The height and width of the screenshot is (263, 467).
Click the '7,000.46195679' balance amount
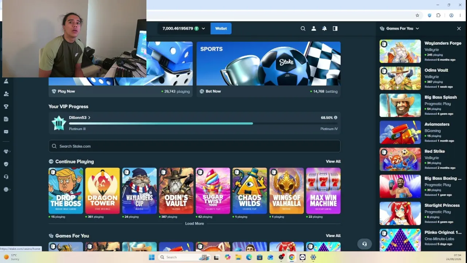coord(178,28)
